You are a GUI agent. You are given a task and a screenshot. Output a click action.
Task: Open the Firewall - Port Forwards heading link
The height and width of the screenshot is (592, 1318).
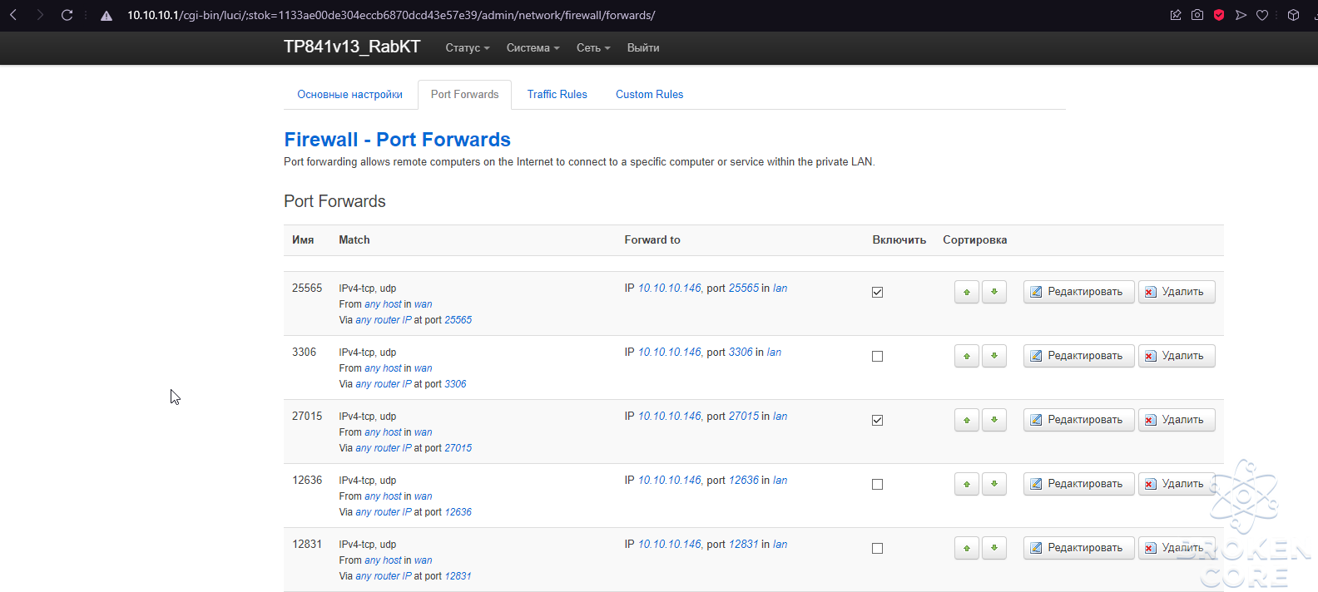pyautogui.click(x=398, y=140)
